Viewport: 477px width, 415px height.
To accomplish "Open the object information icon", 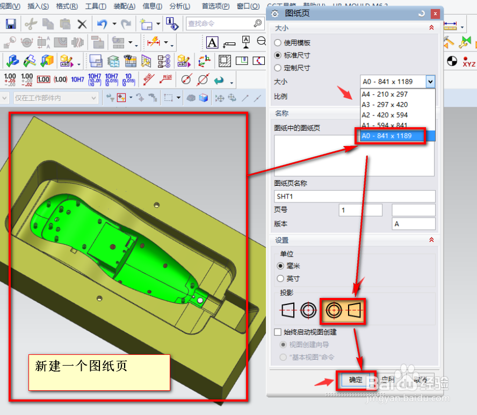I will pyautogui.click(x=172, y=24).
